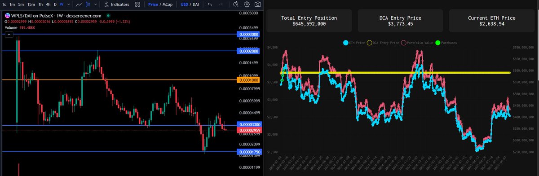Switch chart to Price mode
Viewport: 539px width, 176px height.
153,4
